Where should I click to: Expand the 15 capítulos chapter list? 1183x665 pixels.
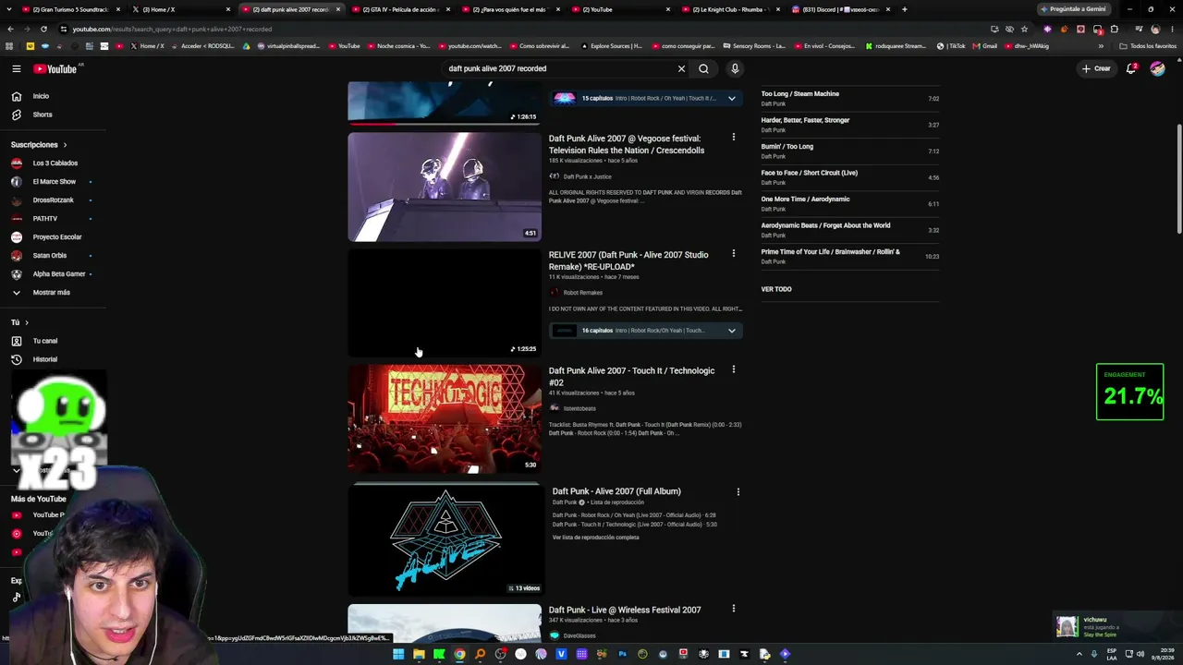pos(731,98)
